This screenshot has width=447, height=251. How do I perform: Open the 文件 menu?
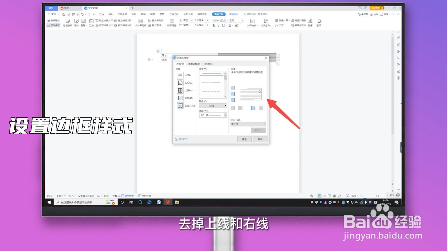[x=53, y=14]
